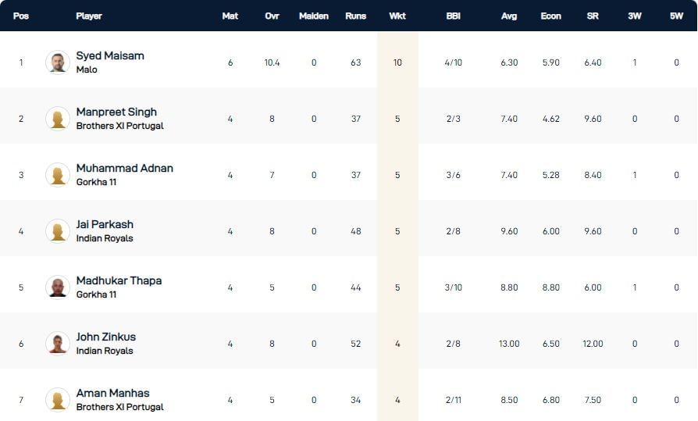This screenshot has height=421, width=698.
Task: Sort table by Wkt column header
Action: (x=397, y=16)
